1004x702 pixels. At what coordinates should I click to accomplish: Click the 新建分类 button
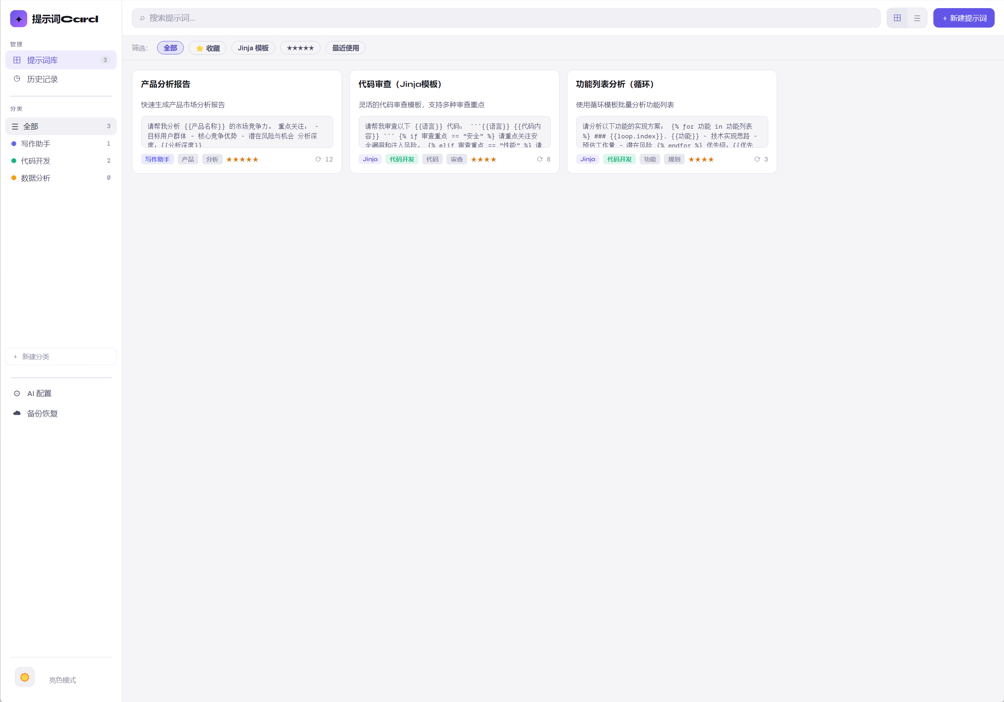point(61,357)
